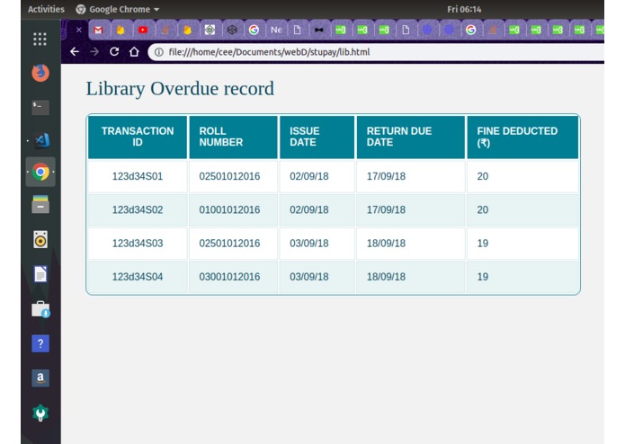Screen dimensions: 625x444
Task: Click the TRANSACTION ID column header
Action: 138,137
